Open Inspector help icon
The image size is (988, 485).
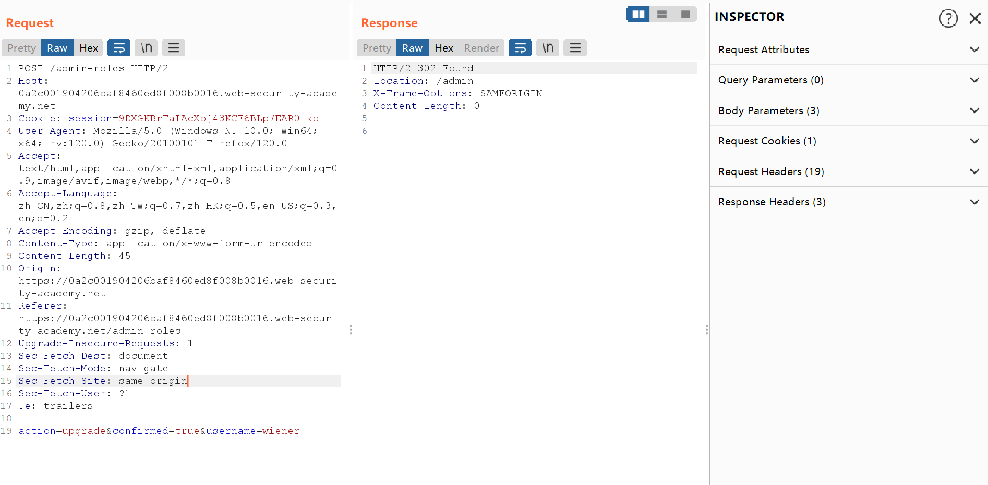pos(948,18)
